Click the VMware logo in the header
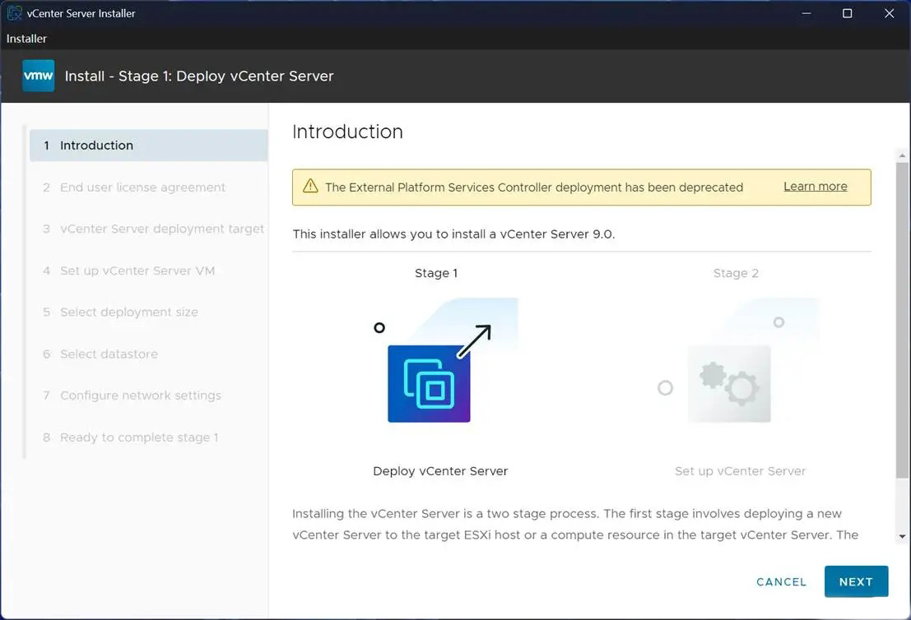The image size is (911, 620). pos(38,76)
